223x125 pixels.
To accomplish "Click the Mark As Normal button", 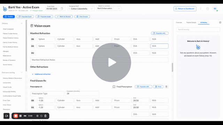I will 64,17.
